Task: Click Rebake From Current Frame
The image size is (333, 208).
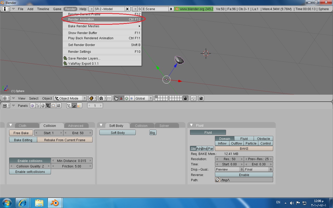Action: click(65, 140)
